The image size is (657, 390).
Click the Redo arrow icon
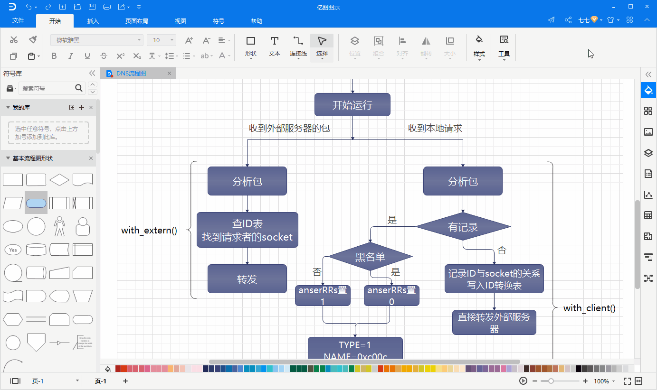tap(48, 7)
